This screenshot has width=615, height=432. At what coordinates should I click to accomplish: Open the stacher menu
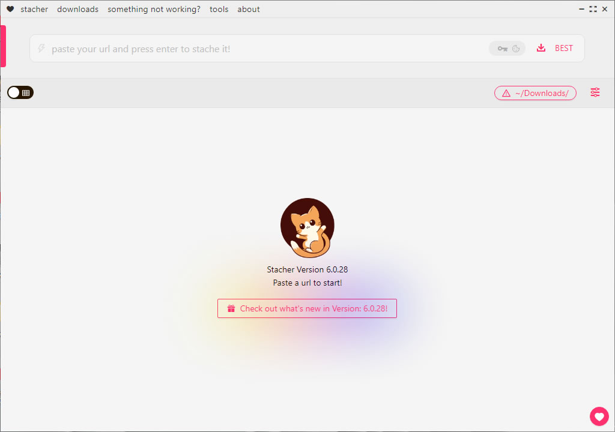34,9
